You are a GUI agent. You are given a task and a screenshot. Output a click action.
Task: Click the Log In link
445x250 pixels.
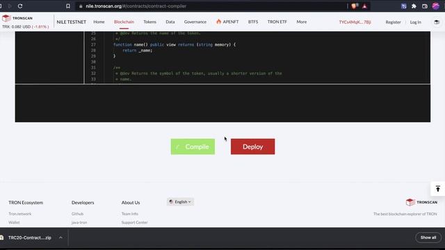(x=416, y=22)
